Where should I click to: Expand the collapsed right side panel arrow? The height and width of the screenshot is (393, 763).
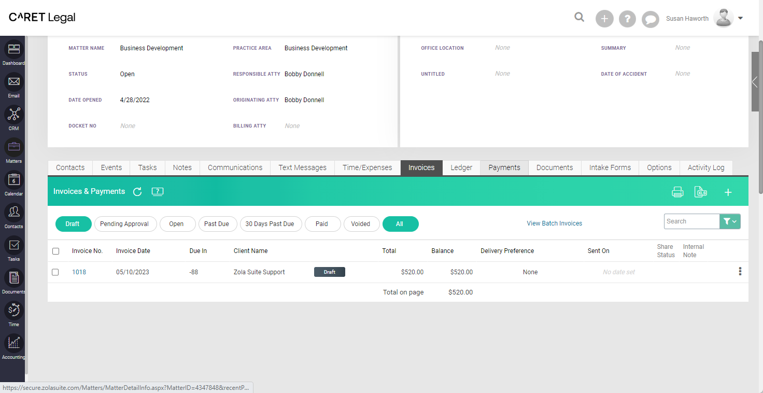click(x=755, y=82)
